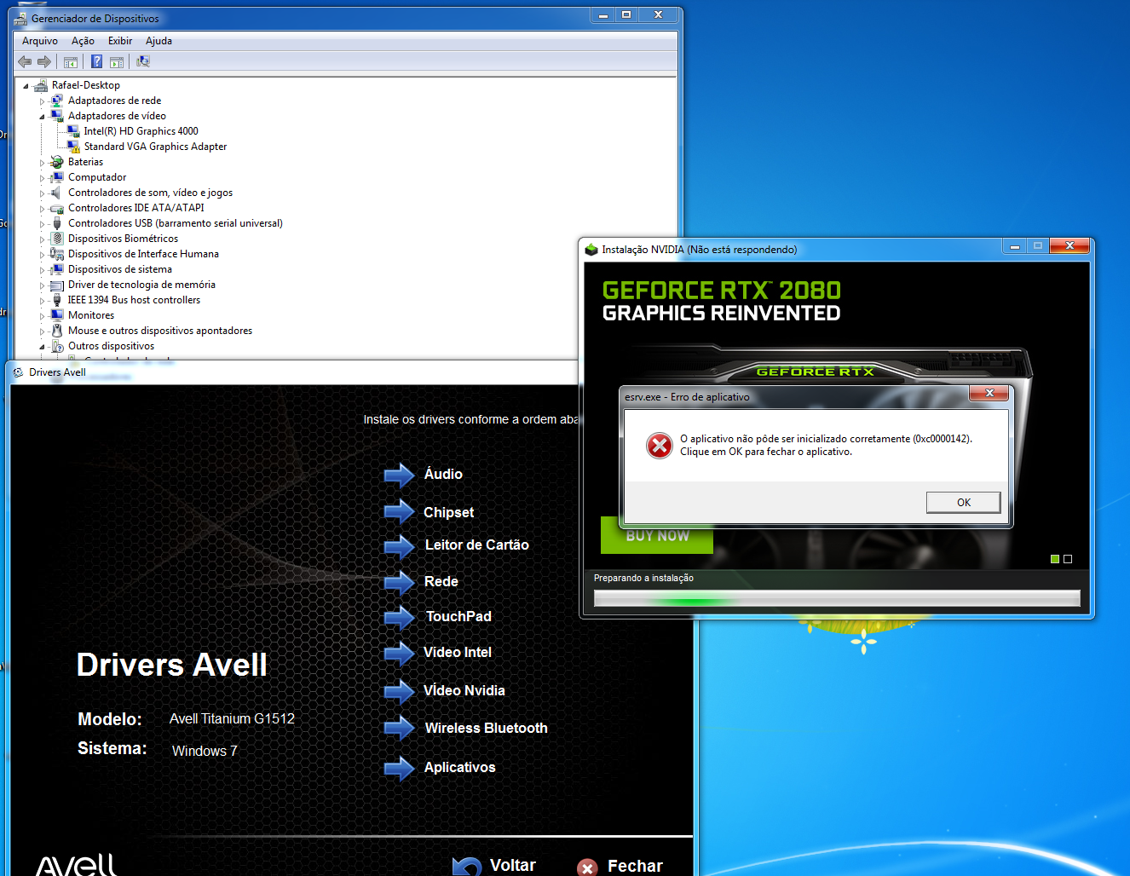Open the Ação menu
Screen dimensions: 1130x876
pyautogui.click(x=83, y=41)
